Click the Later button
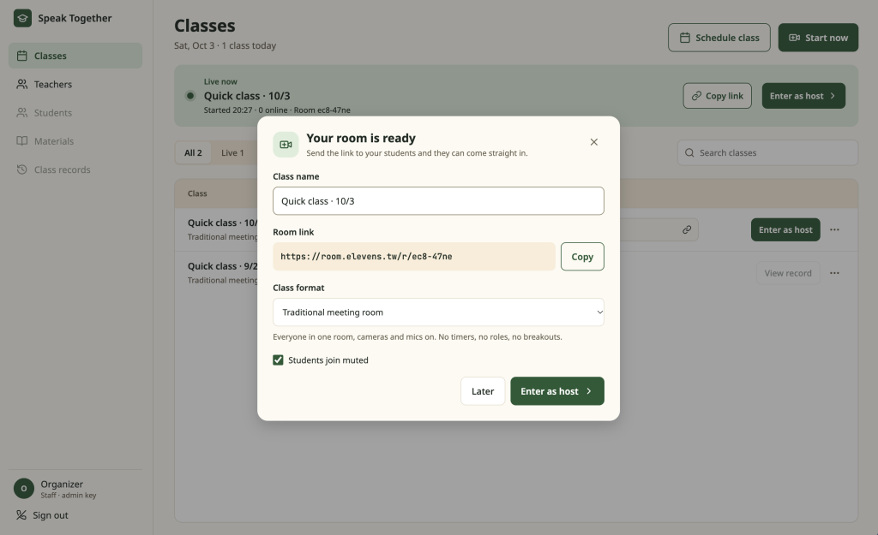The image size is (878, 535). coord(483,391)
